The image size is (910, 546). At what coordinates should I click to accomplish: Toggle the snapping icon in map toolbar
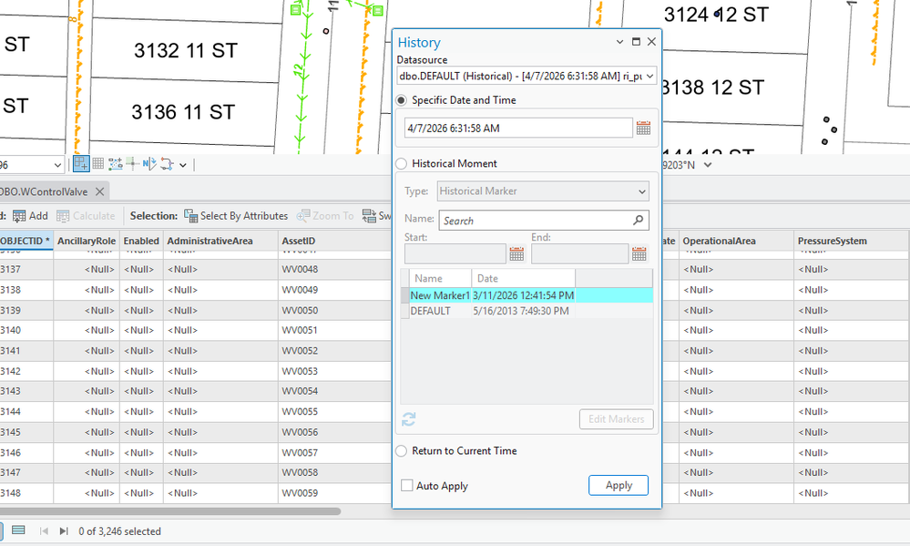click(81, 164)
